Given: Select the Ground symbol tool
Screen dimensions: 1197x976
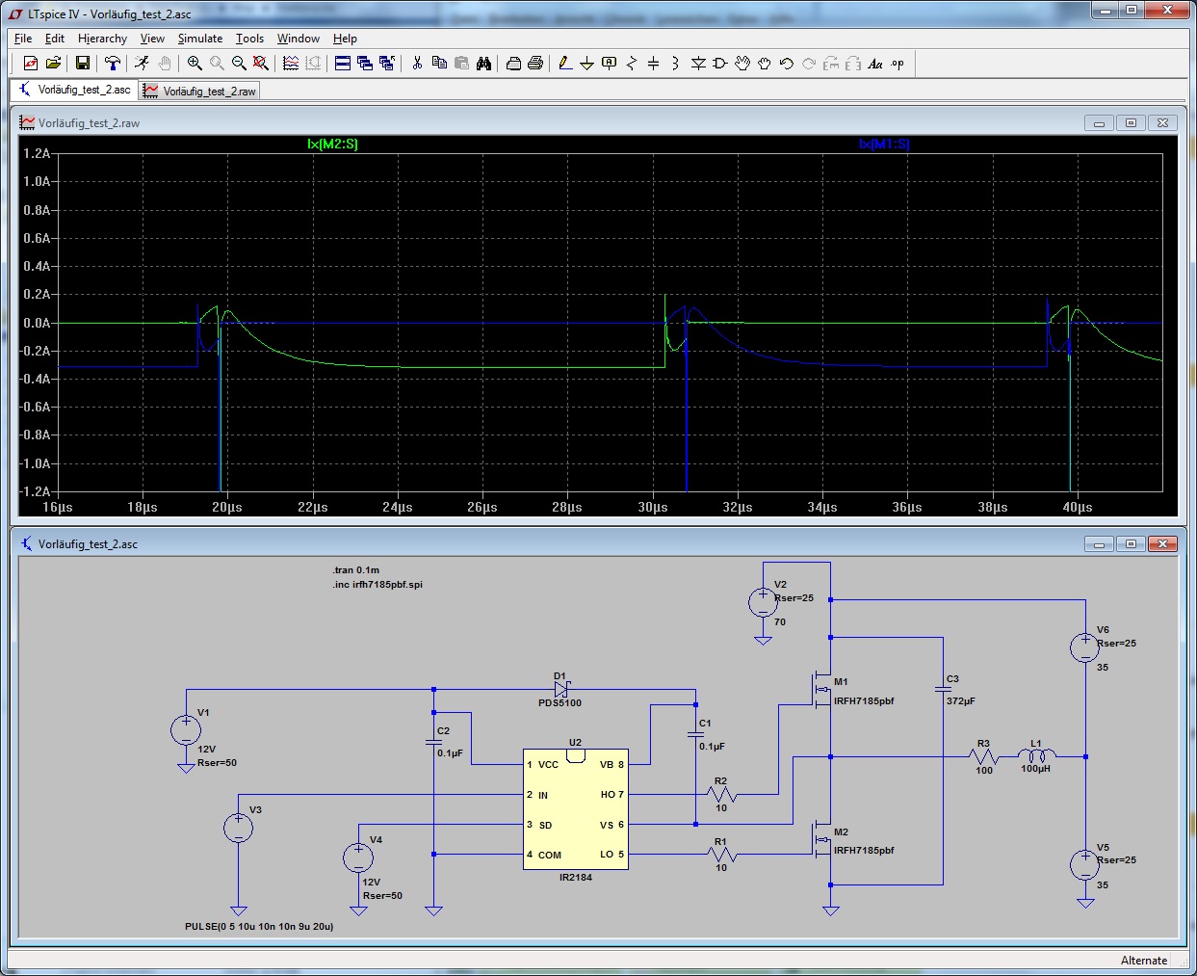Looking at the screenshot, I should [586, 64].
